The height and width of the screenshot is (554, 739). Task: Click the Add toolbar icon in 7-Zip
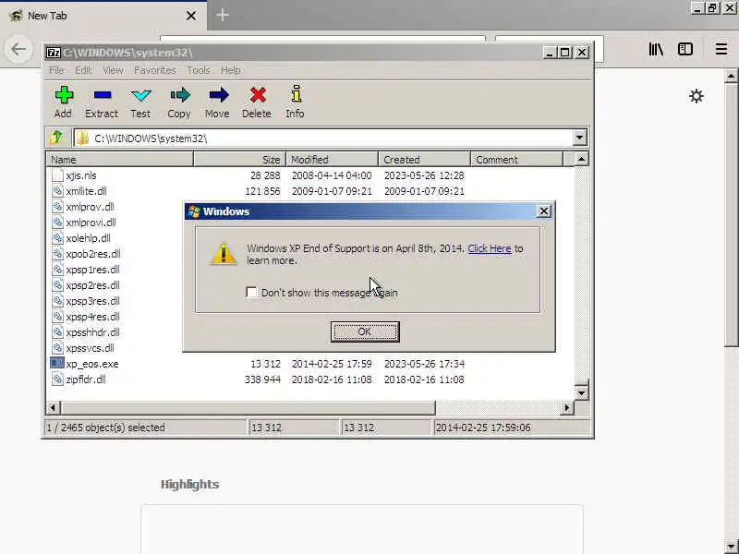point(64,95)
